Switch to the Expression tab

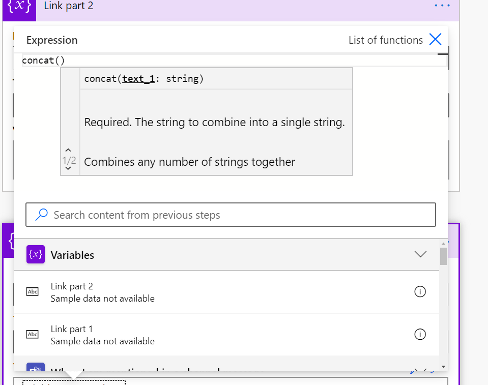point(52,40)
